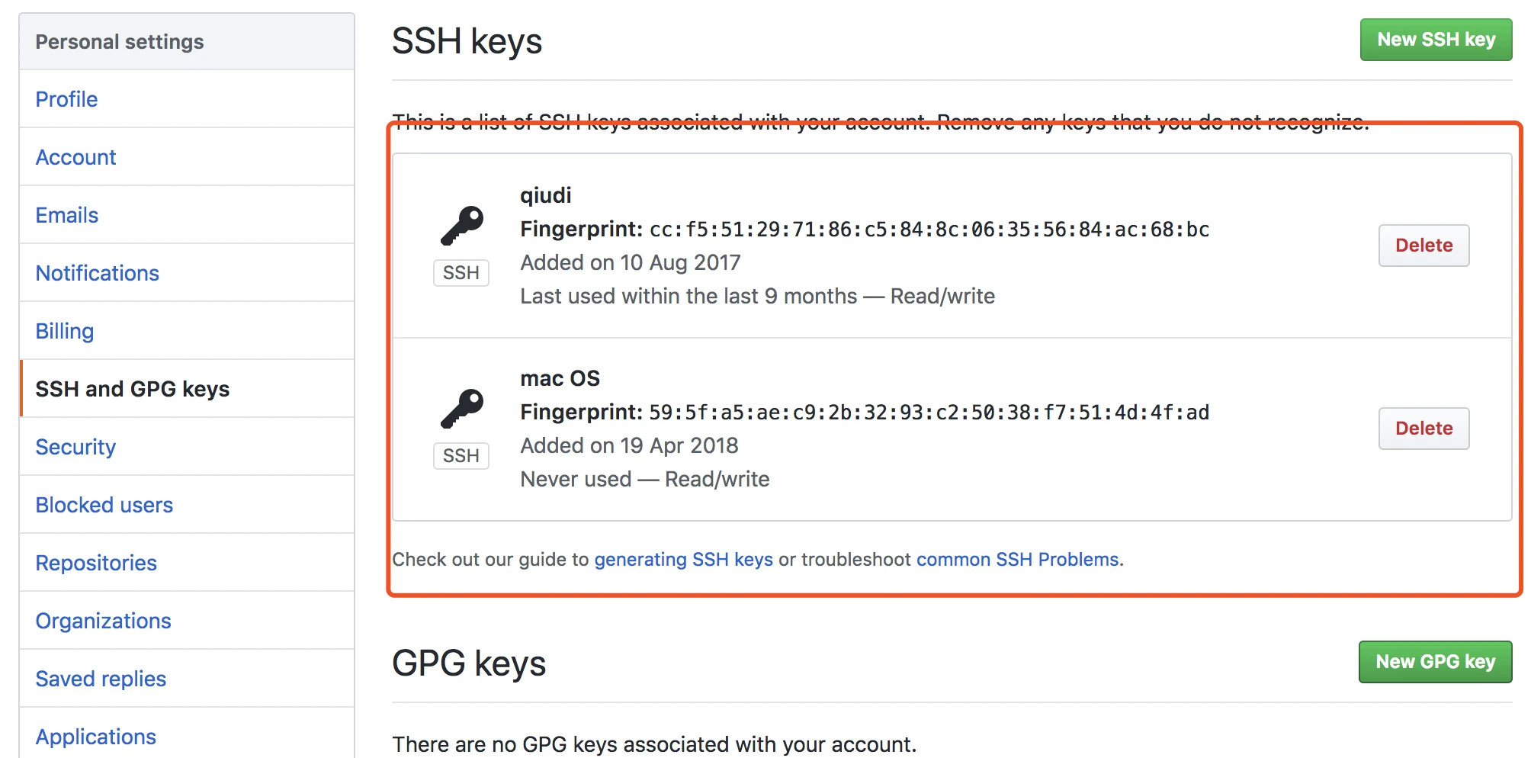1531x758 pixels.
Task: Open common SSH Problems troubleshooting link
Action: 1018,560
